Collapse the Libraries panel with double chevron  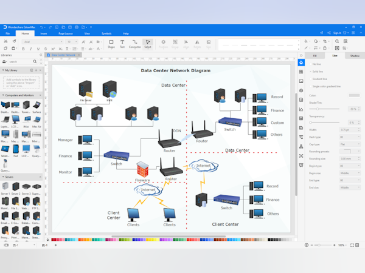41,55
